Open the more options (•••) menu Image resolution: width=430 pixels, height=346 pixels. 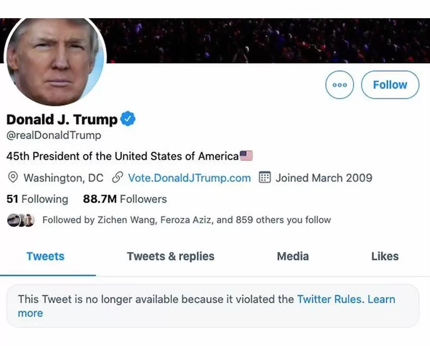[340, 85]
